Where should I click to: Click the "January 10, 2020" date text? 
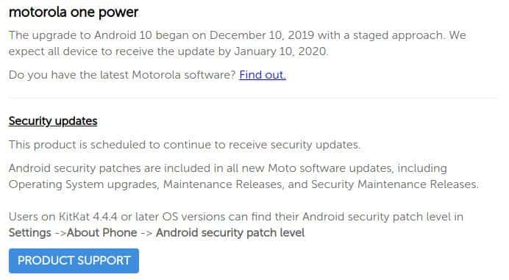pos(281,51)
